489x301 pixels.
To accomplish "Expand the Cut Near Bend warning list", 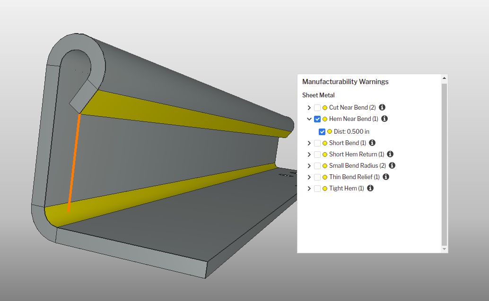I will click(x=309, y=107).
